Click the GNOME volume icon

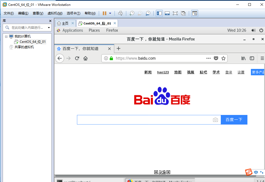click(x=254, y=30)
